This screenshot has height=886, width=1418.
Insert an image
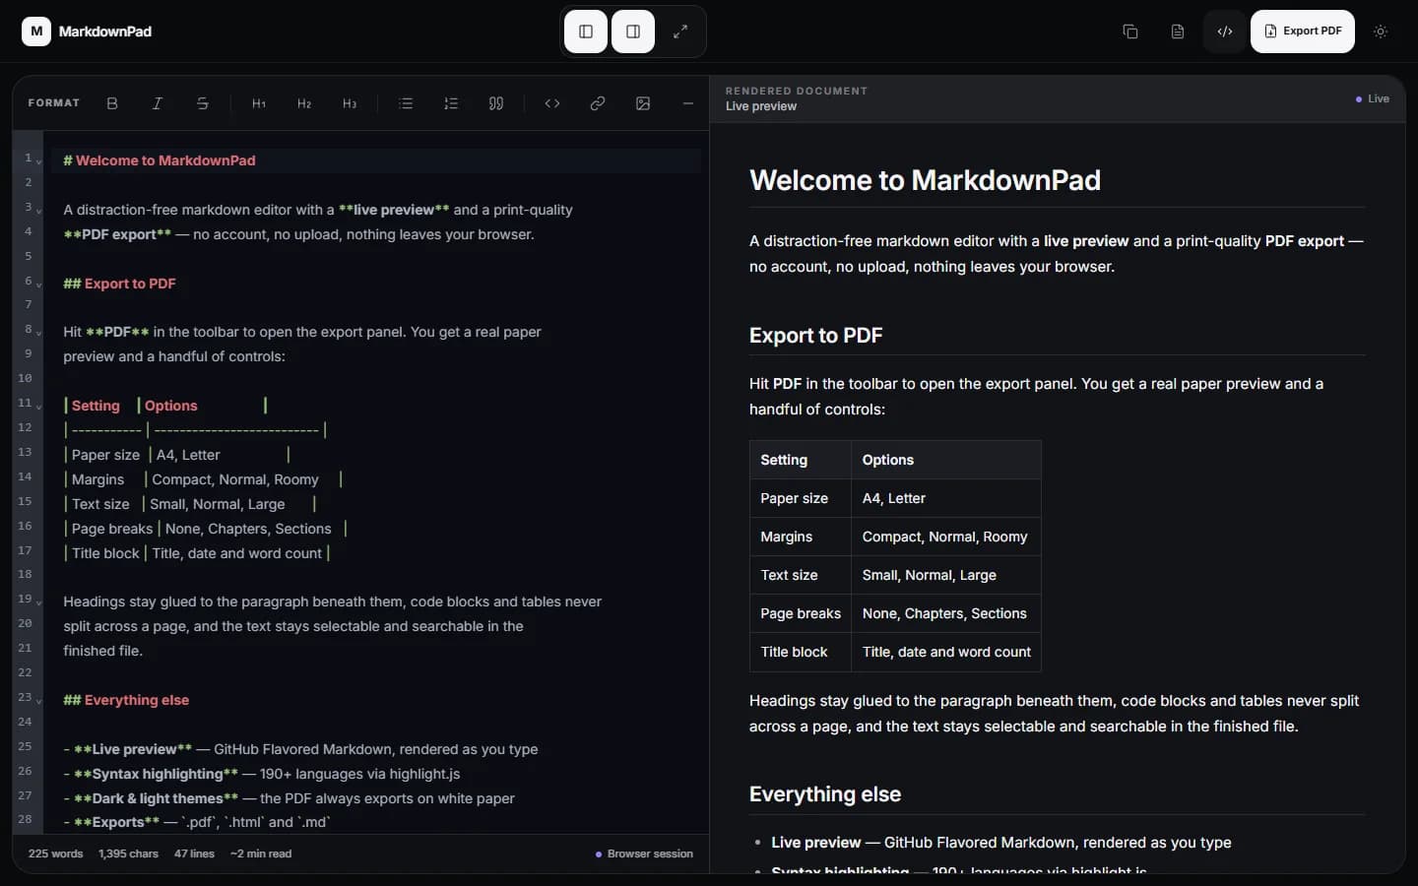[x=643, y=103]
